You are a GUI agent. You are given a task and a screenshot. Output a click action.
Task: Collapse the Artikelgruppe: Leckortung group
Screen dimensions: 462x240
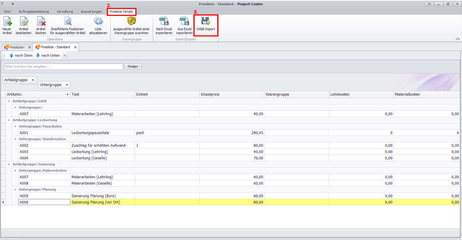coord(9,120)
